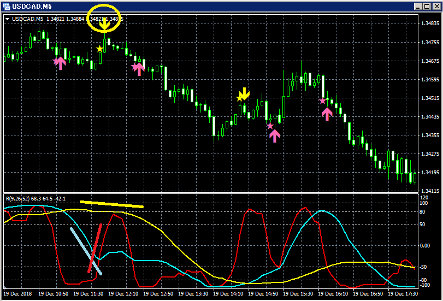Select the yellow star signal near 11:30

click(x=99, y=49)
